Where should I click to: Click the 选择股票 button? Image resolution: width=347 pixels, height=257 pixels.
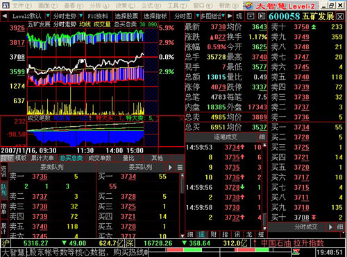(x=126, y=16)
